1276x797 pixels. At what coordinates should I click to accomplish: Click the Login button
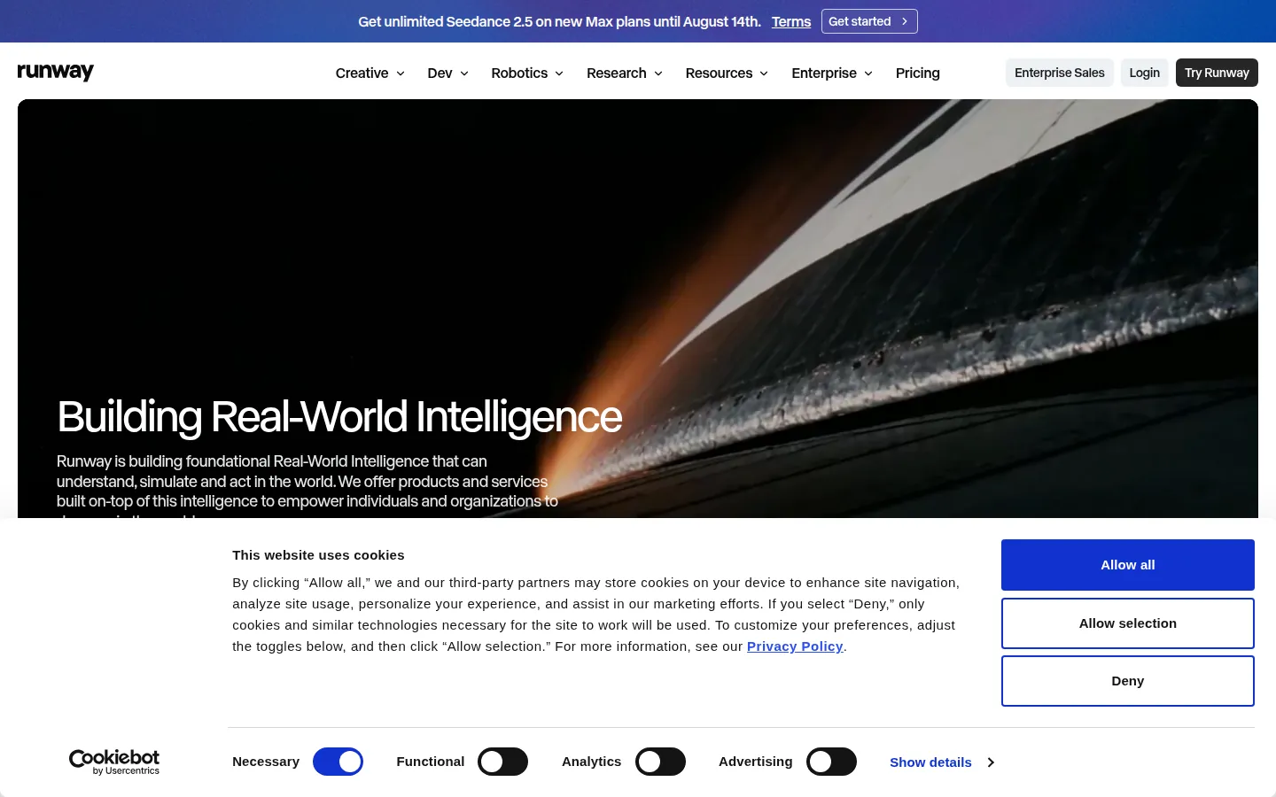[1145, 73]
